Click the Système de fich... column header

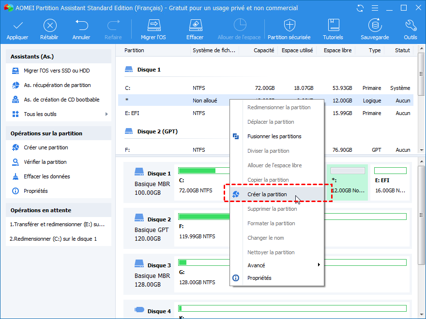point(214,50)
